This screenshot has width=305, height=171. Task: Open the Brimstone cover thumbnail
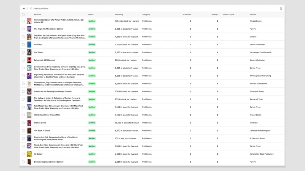tap(29, 162)
